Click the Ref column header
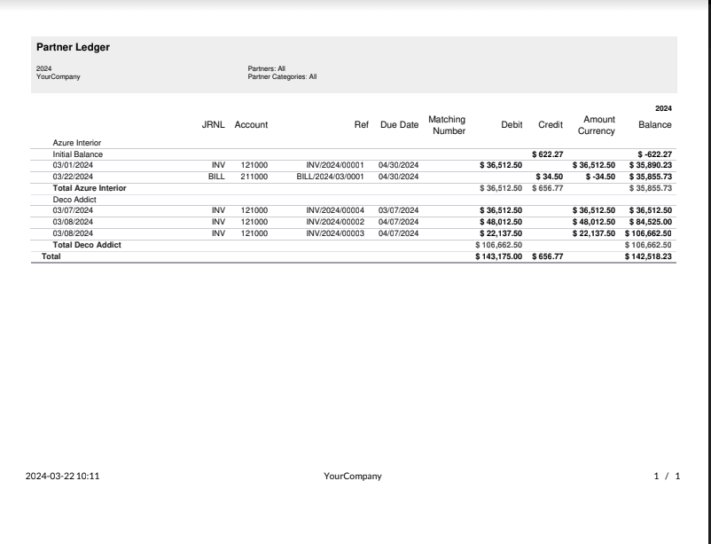The image size is (711, 544). click(x=362, y=125)
